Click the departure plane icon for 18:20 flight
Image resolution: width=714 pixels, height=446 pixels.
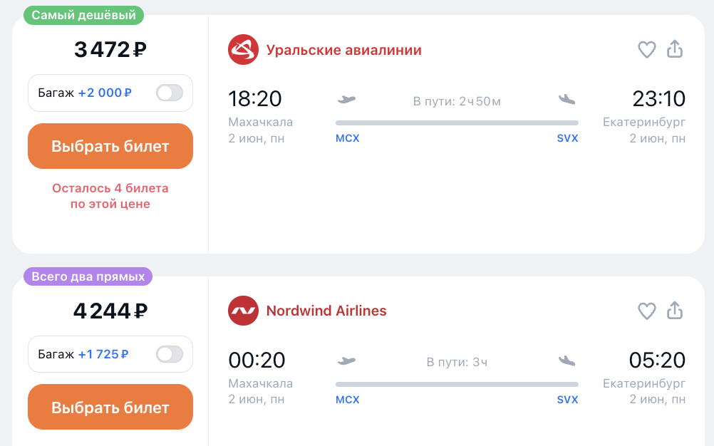[x=346, y=99]
